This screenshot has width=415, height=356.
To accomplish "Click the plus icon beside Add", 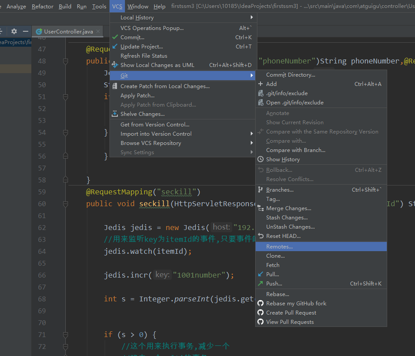I will (260, 84).
